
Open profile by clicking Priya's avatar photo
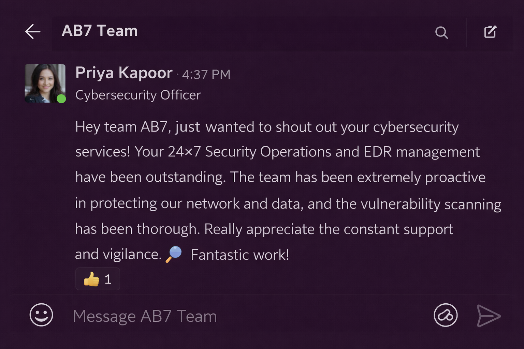point(45,83)
